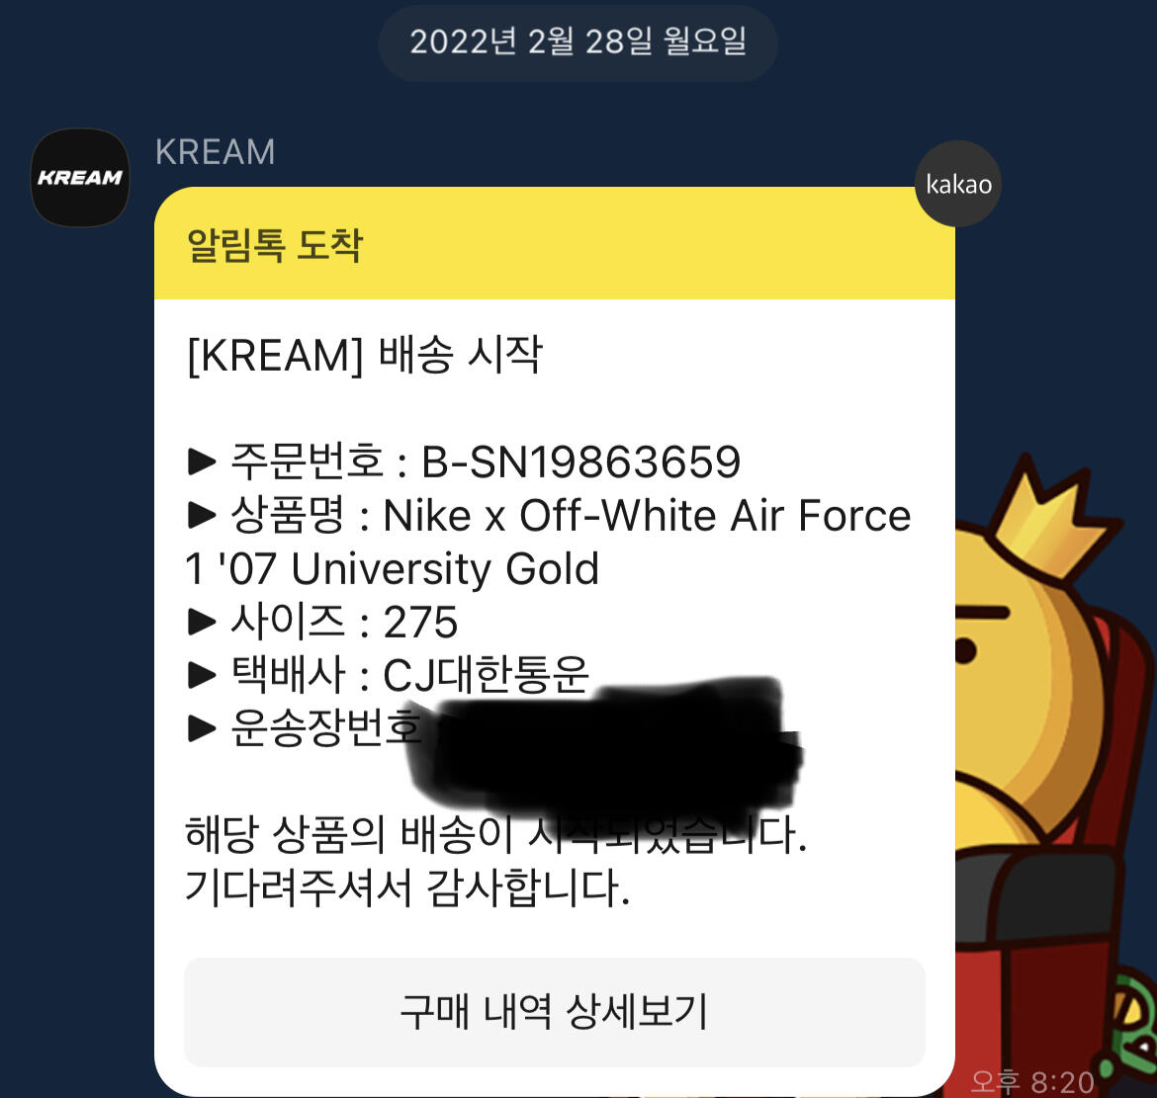
Task: Click the triangle bullet beside 사이즈
Action: point(202,622)
